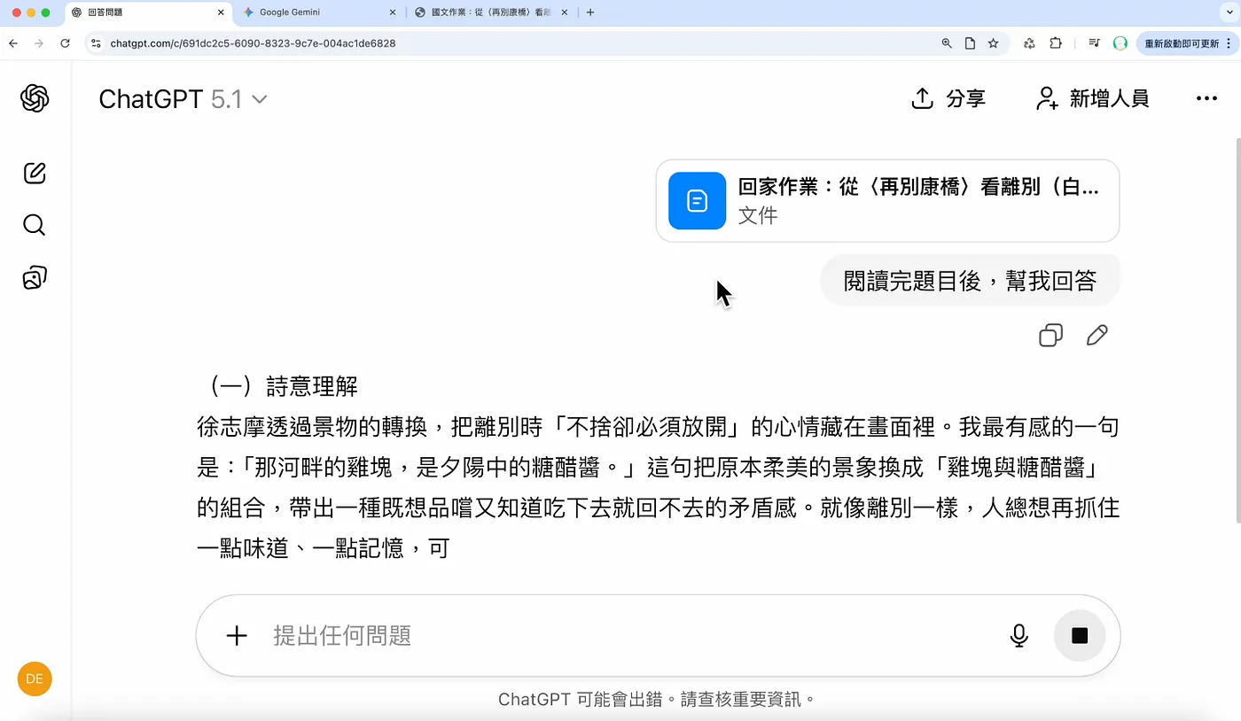Close the Google Gemini tab
Image resolution: width=1241 pixels, height=721 pixels.
pyautogui.click(x=393, y=12)
